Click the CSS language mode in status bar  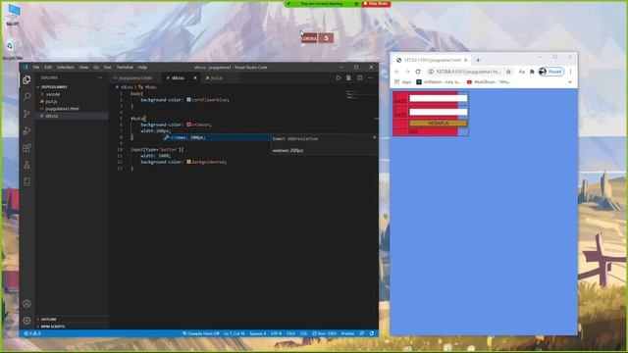click(x=303, y=333)
